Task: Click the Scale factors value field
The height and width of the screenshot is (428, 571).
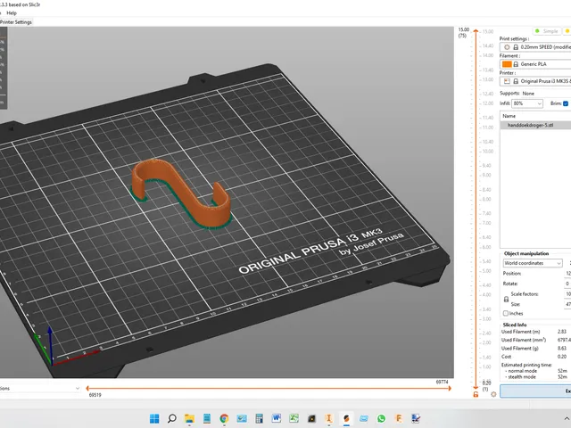Action: point(567,293)
